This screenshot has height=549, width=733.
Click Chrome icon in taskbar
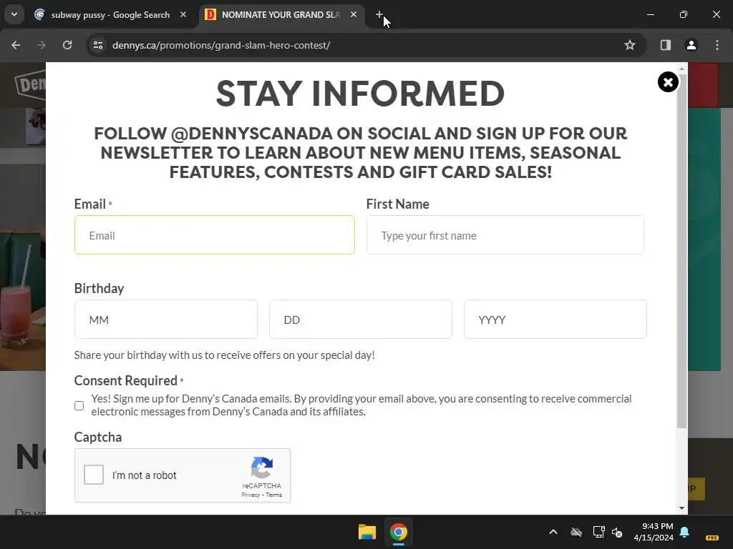pos(399,532)
